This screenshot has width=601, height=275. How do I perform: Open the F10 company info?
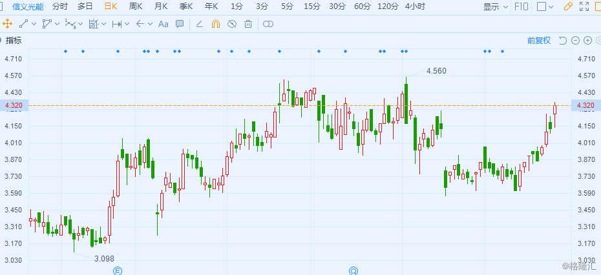[521, 6]
